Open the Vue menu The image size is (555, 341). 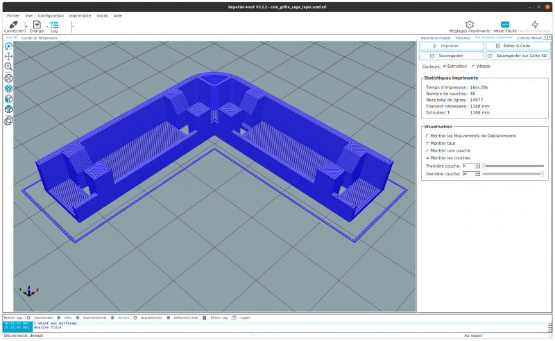[x=28, y=15]
